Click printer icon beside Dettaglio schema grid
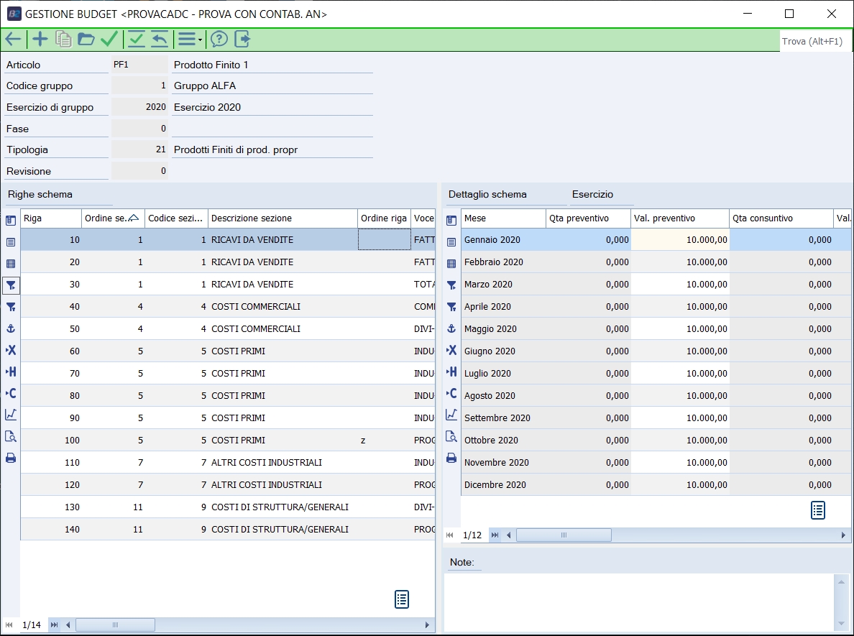The width and height of the screenshot is (854, 636). point(451,458)
